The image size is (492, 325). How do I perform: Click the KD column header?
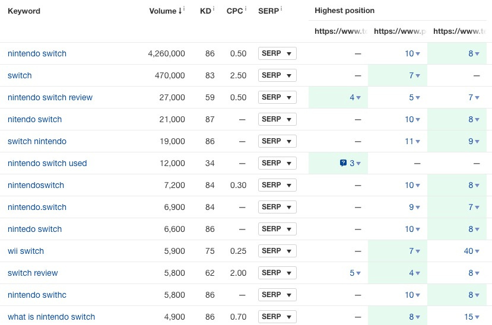pyautogui.click(x=205, y=11)
